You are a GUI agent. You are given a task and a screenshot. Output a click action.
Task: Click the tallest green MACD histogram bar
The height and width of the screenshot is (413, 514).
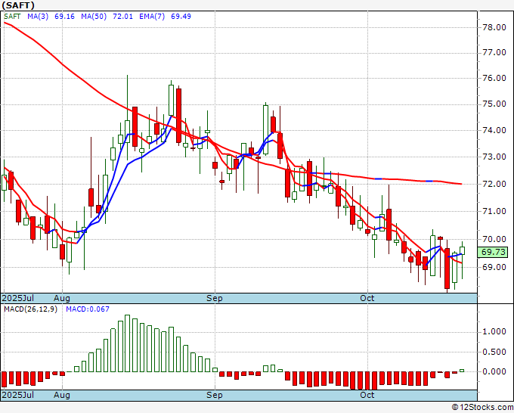tap(127, 343)
